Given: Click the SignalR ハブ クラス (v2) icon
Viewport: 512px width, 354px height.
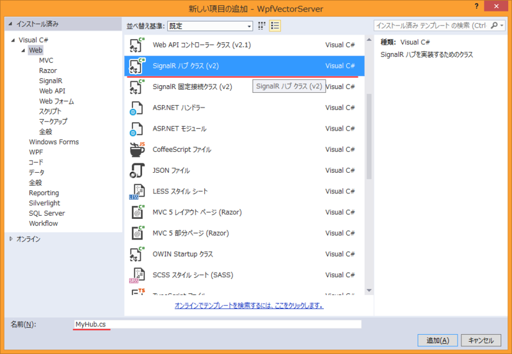Looking at the screenshot, I should click(137, 66).
